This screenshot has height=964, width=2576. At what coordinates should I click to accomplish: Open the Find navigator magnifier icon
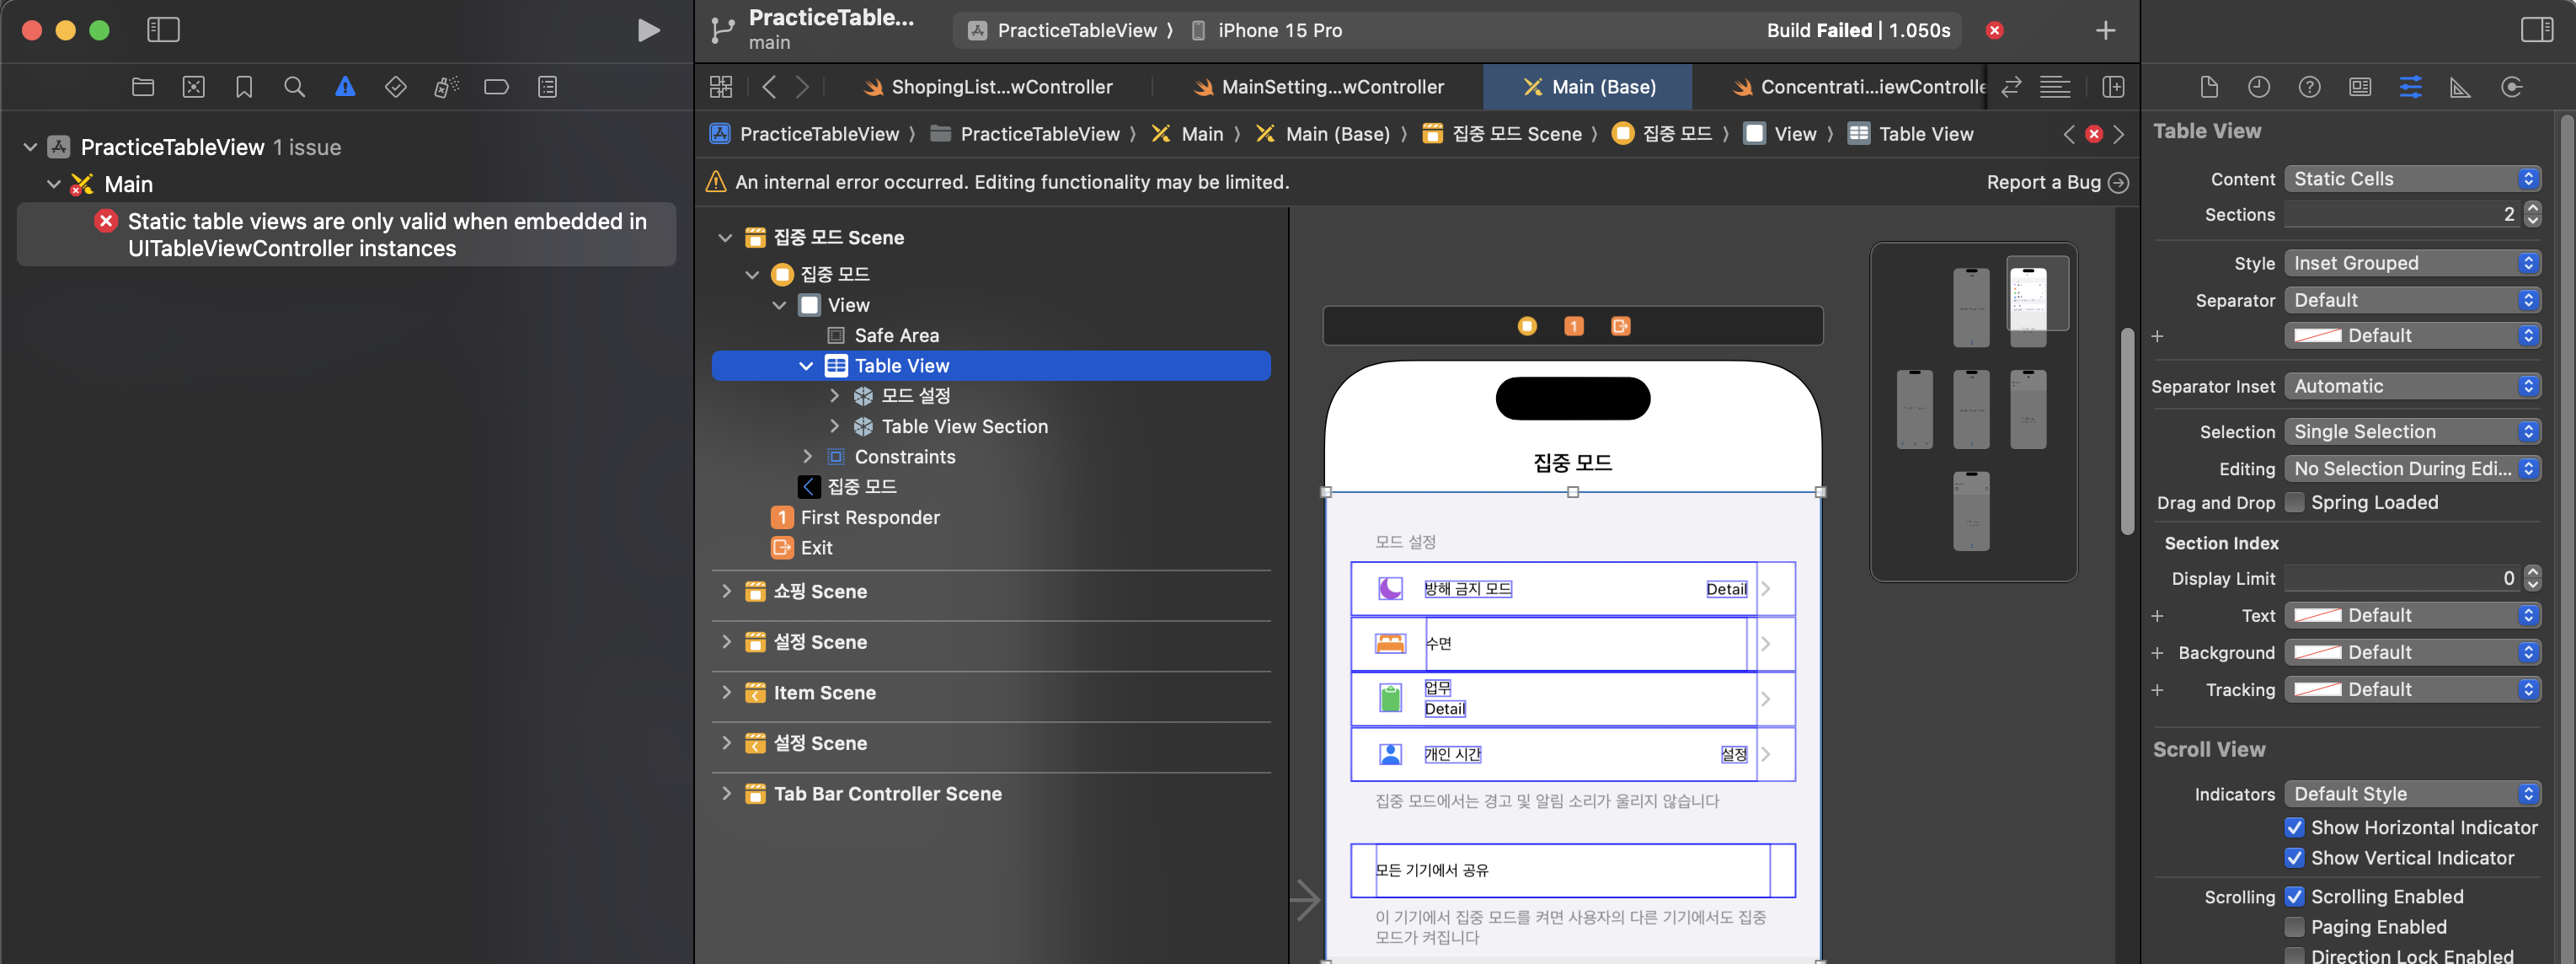[294, 87]
